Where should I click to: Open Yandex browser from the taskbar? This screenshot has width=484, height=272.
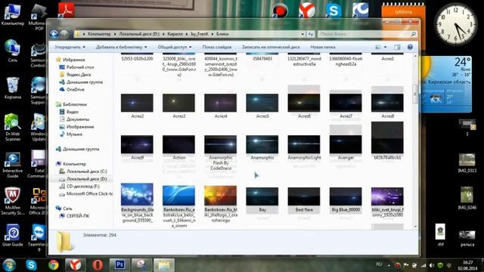click(76, 265)
